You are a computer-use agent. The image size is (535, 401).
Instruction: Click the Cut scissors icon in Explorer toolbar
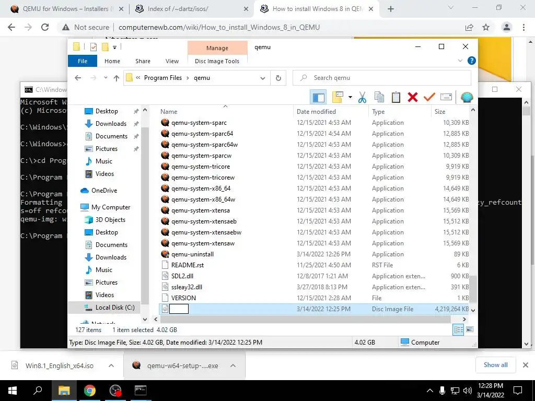(362, 97)
